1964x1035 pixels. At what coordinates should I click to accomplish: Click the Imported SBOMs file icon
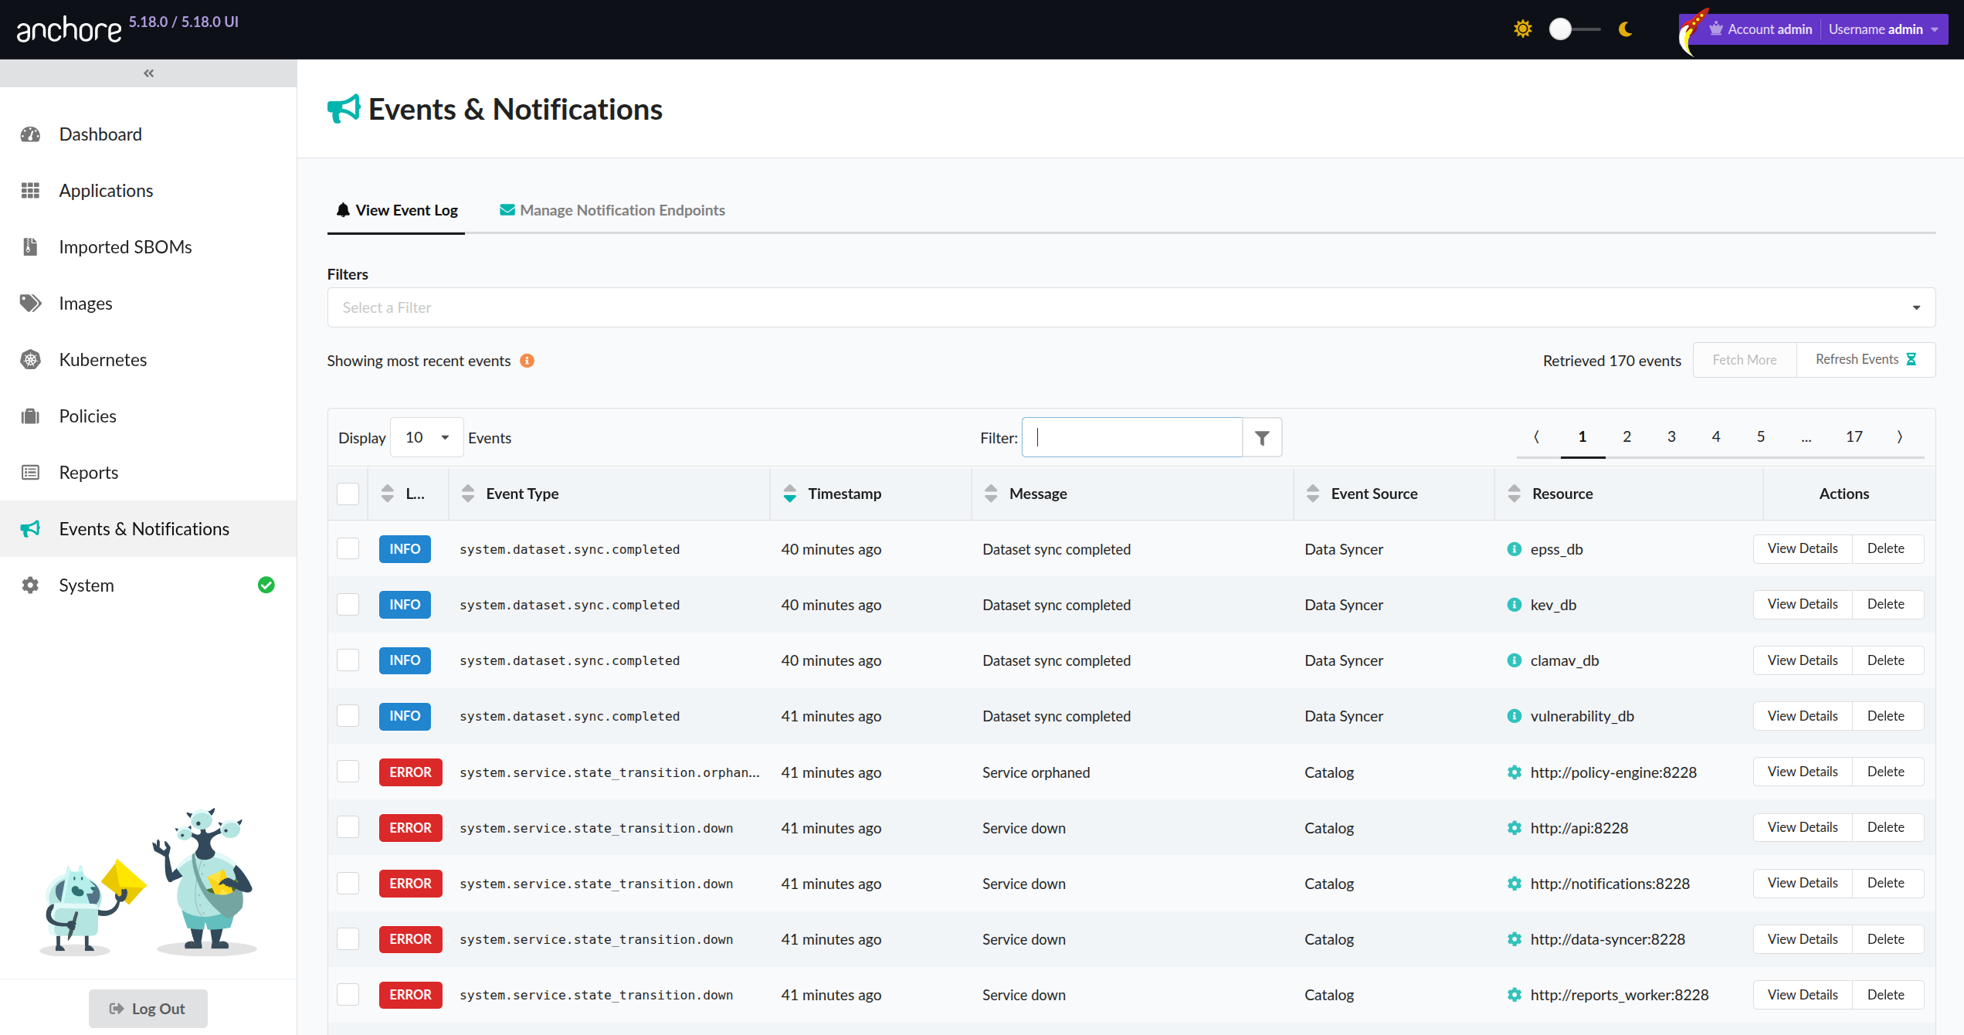30,247
